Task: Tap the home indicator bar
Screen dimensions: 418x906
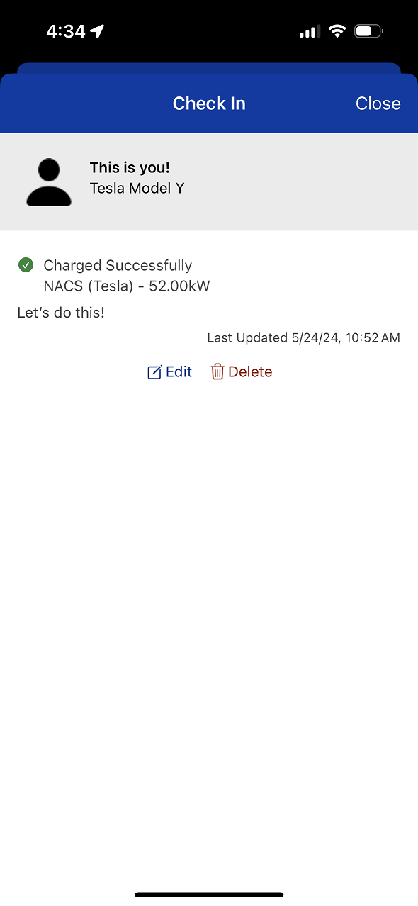Action: pyautogui.click(x=209, y=895)
